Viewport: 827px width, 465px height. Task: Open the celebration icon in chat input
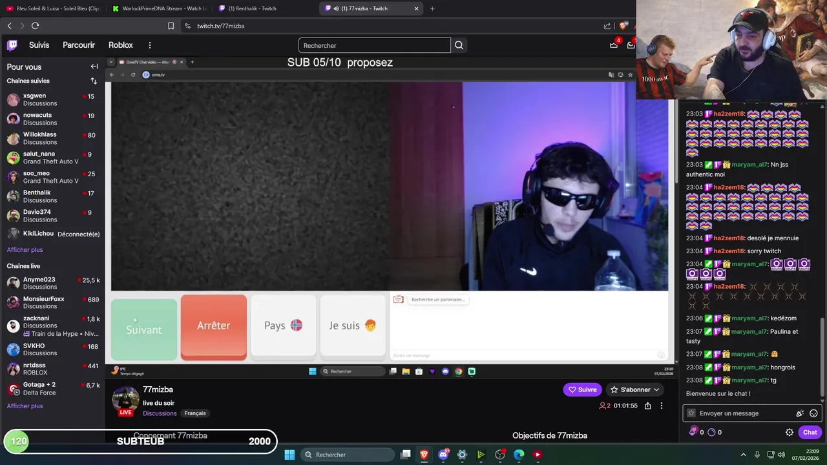(x=800, y=413)
